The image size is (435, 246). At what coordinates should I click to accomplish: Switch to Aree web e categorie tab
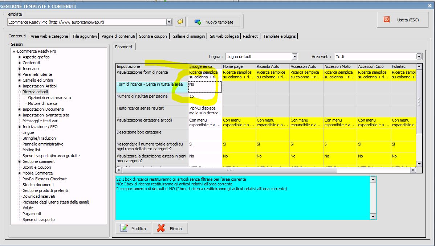tap(49, 36)
